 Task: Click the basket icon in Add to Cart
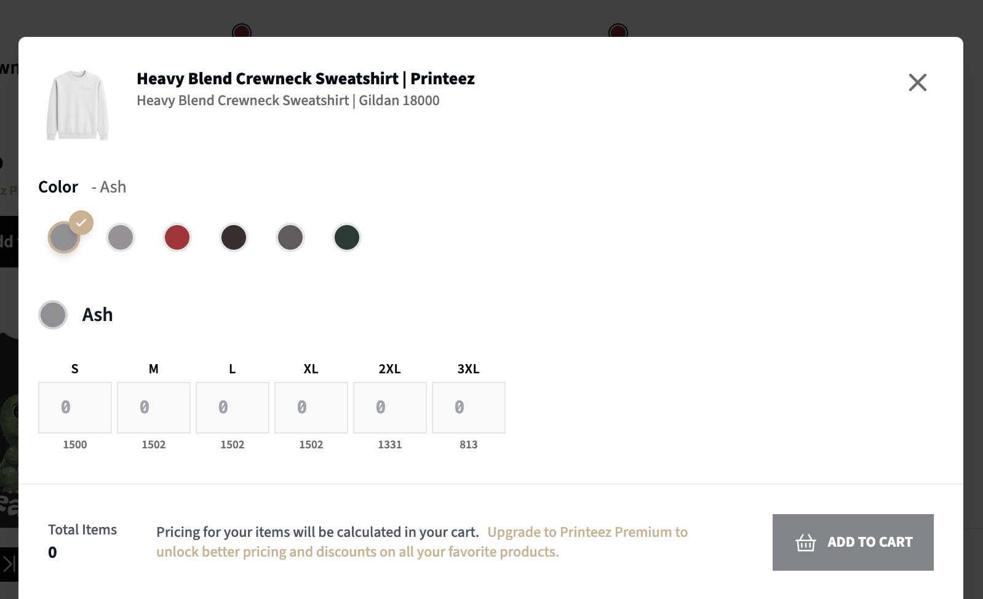tap(806, 542)
